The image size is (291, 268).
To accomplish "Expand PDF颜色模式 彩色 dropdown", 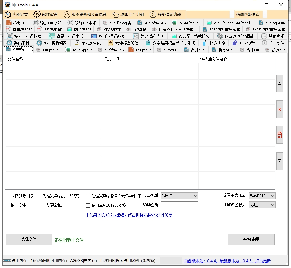I will [x=262, y=205].
